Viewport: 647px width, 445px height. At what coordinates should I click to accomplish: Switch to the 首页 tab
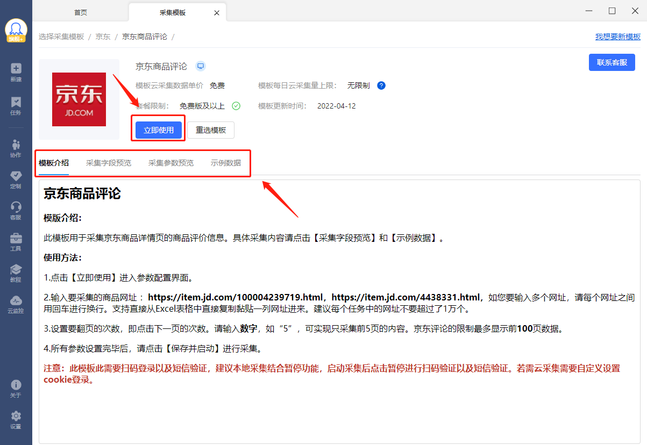coord(81,12)
